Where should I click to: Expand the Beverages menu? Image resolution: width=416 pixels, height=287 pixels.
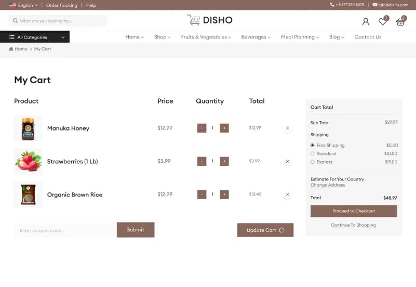[256, 37]
